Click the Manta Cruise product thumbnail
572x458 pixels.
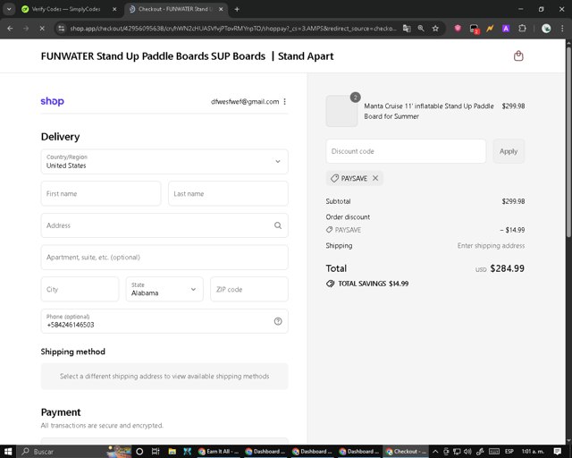point(341,111)
